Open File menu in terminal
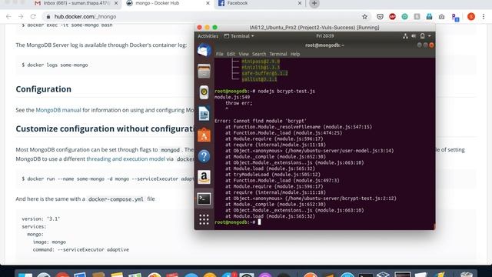 pos(219,54)
